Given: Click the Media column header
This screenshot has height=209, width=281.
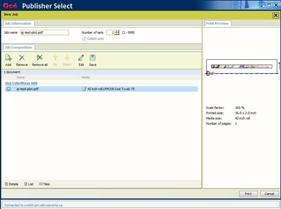Looking at the screenshot, I should coord(85,77).
